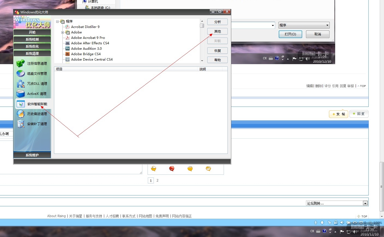Click the 引用 post link

tap(335, 86)
